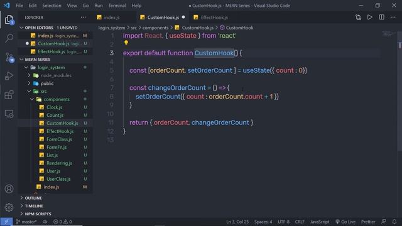The image size is (402, 226).
Task: Open the errors and warnings problems panel
Action: point(63,222)
